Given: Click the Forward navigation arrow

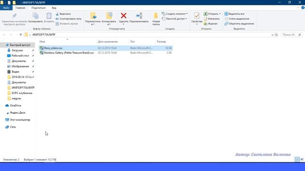Looking at the screenshot, I should pyautogui.click(x=11, y=35).
